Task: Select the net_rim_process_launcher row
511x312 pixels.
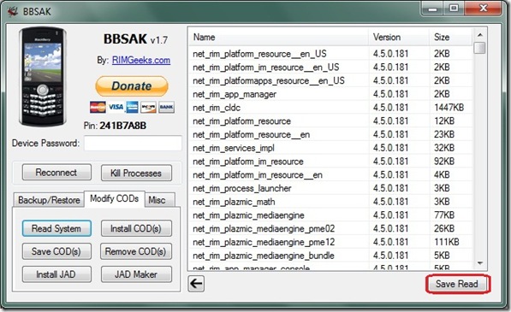Action: coord(330,188)
